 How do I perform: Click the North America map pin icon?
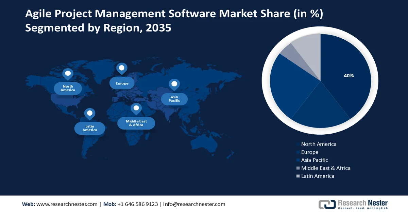coord(68,73)
